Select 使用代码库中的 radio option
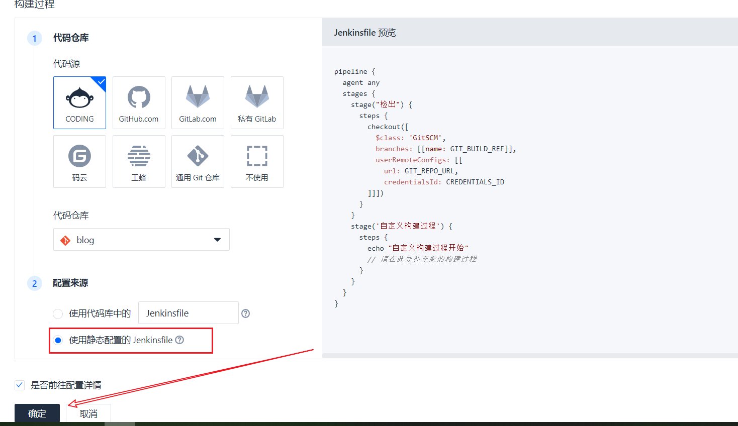 [58, 313]
